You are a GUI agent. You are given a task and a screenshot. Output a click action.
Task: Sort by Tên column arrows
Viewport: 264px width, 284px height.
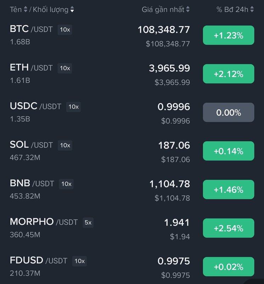(26, 10)
